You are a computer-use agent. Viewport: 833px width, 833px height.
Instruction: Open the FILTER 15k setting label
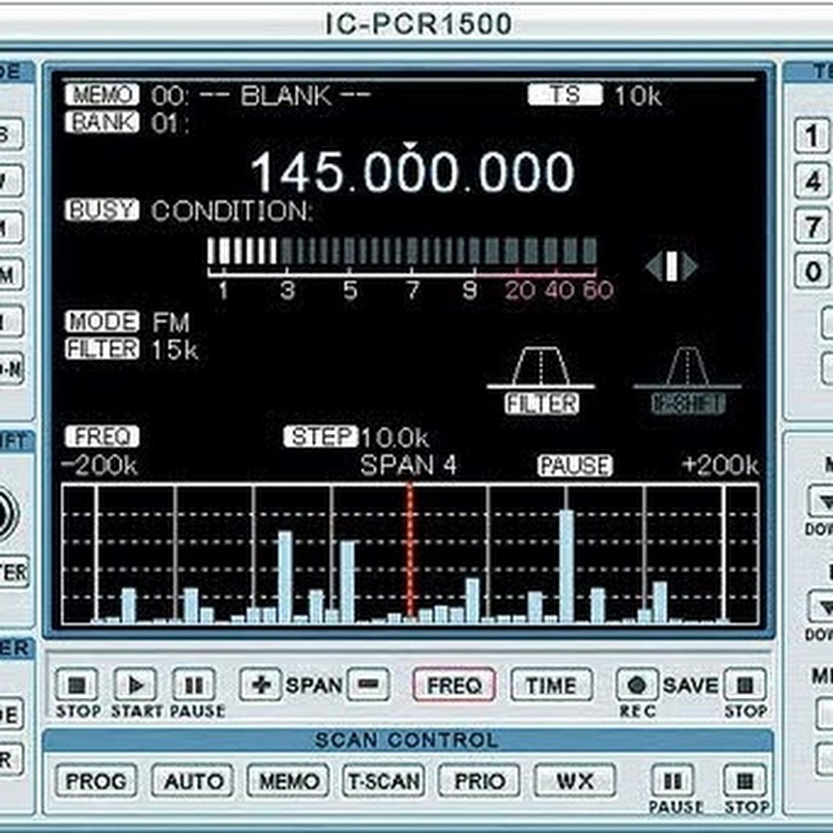[102, 349]
